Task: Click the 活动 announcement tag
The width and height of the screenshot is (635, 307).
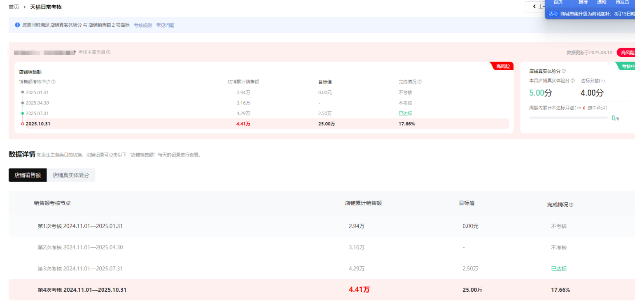Action: tap(553, 14)
